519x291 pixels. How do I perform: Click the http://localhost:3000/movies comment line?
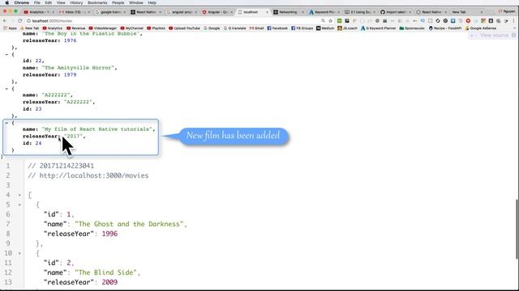pyautogui.click(x=88, y=175)
